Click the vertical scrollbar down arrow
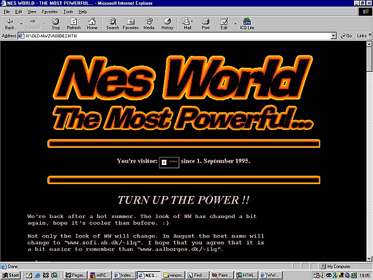The image size is (373, 280). pyautogui.click(x=369, y=258)
